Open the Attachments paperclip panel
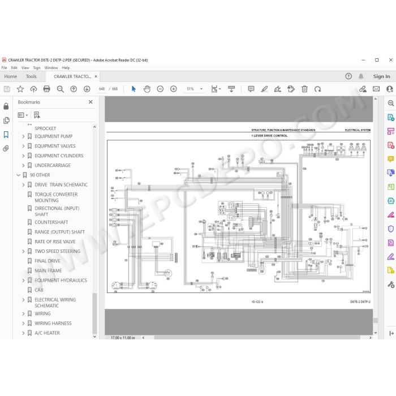 [6, 148]
